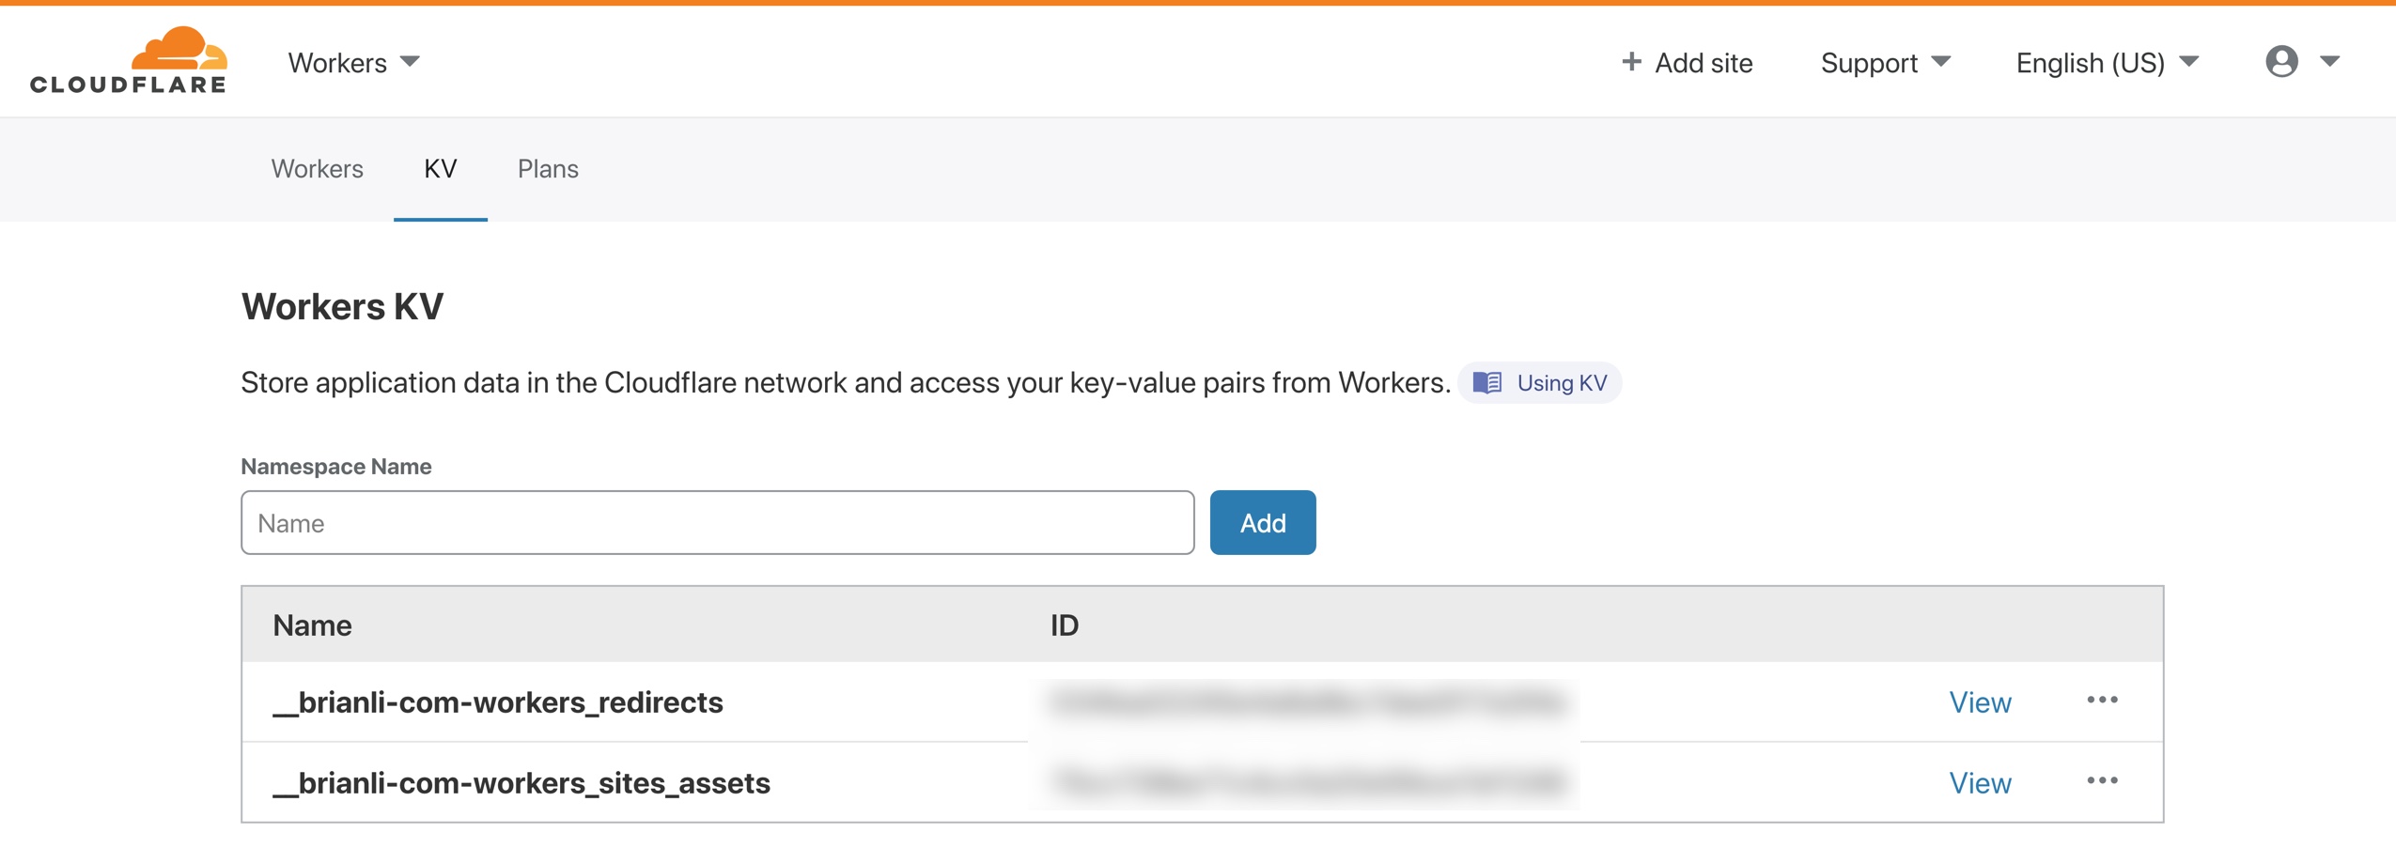
Task: Click the blue Add button
Action: (1263, 523)
